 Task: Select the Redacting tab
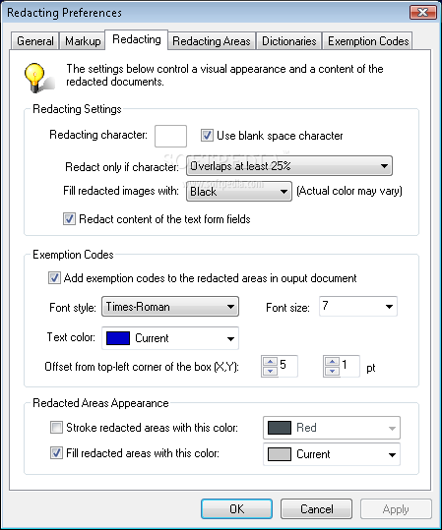(x=137, y=39)
